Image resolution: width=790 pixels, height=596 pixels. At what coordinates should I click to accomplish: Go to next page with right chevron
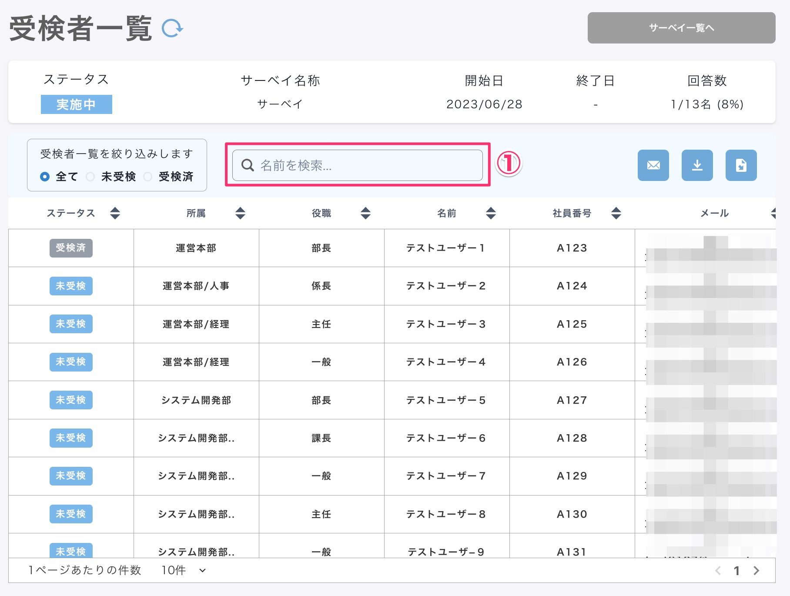pos(757,570)
